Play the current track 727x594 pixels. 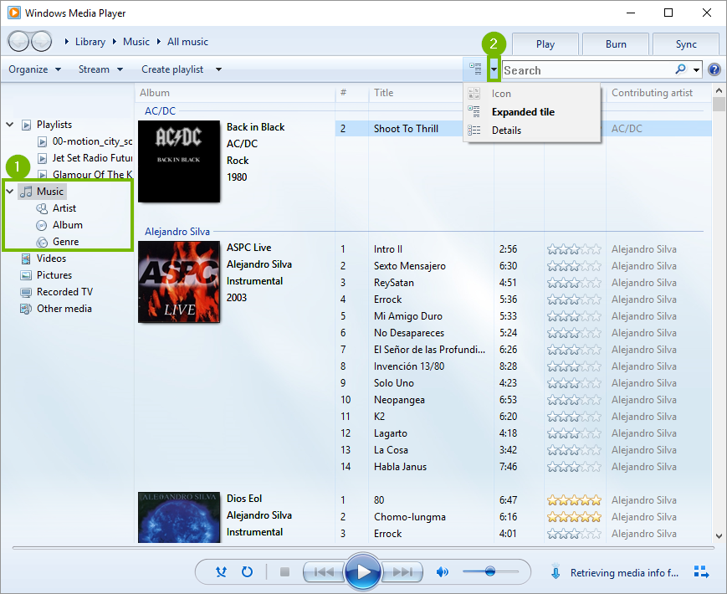(x=363, y=571)
